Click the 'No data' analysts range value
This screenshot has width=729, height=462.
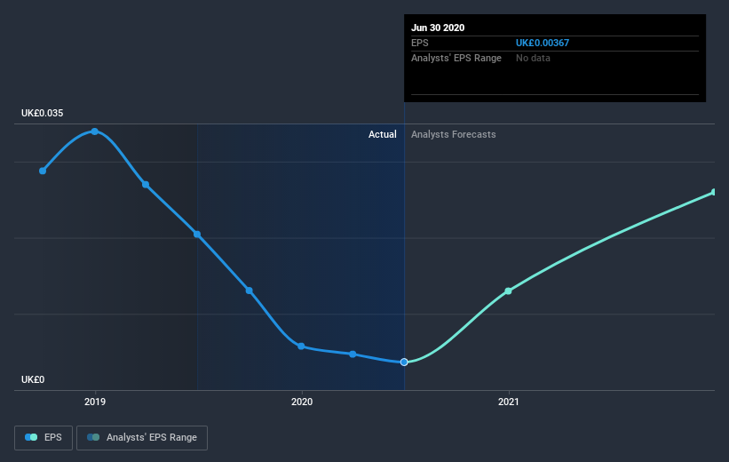click(x=533, y=58)
